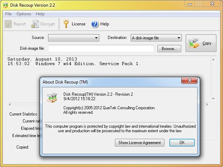Click the Decrypt padlock icon

click(x=35, y=24)
